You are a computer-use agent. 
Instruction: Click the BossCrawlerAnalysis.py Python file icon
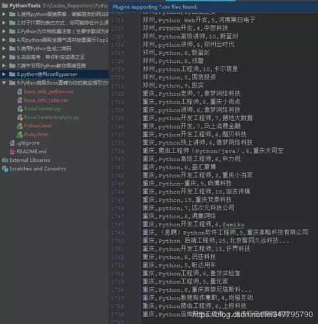coord(20,117)
